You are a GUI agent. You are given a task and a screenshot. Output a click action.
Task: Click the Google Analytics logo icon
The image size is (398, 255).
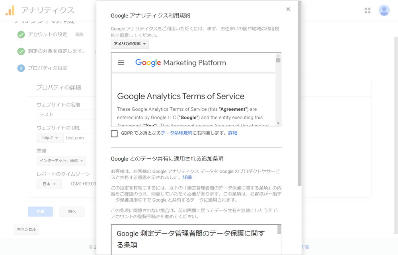coord(10,10)
